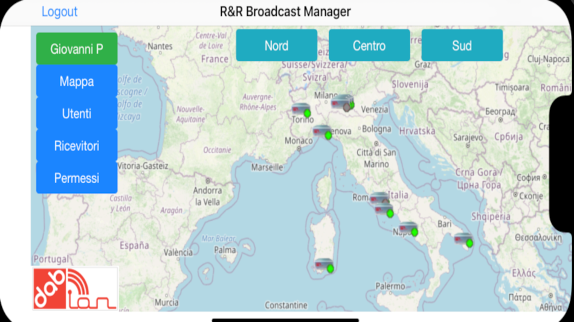
Task: Click the Palermo map label
Action: coord(390,286)
